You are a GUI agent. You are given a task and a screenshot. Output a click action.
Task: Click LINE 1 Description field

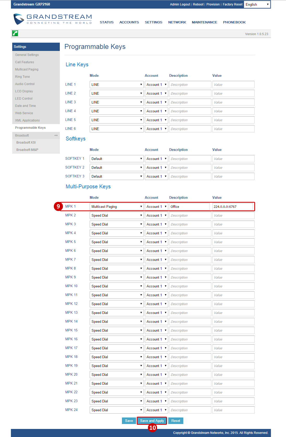190,85
